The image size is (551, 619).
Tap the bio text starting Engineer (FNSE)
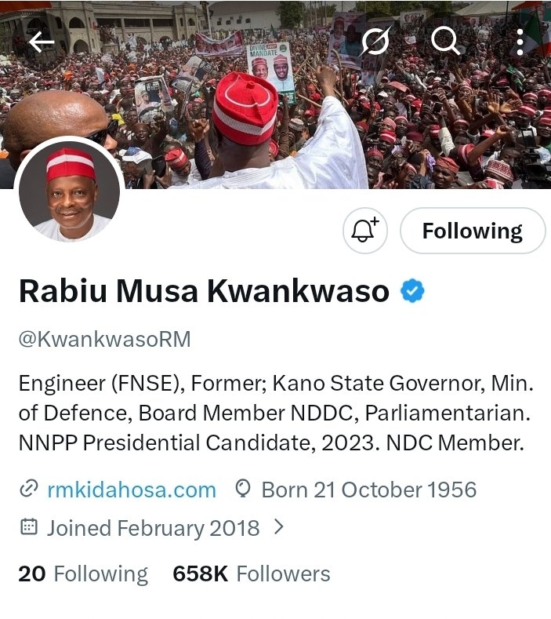276,413
